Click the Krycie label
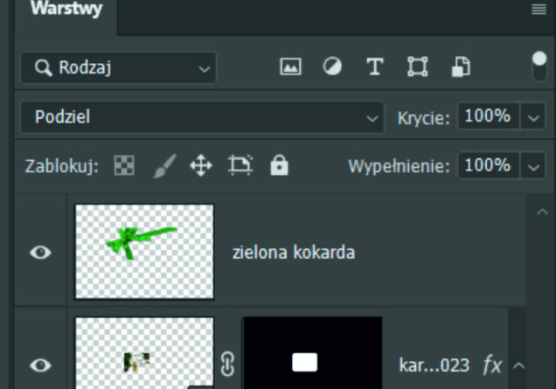This screenshot has height=389, width=556. pyautogui.click(x=423, y=118)
